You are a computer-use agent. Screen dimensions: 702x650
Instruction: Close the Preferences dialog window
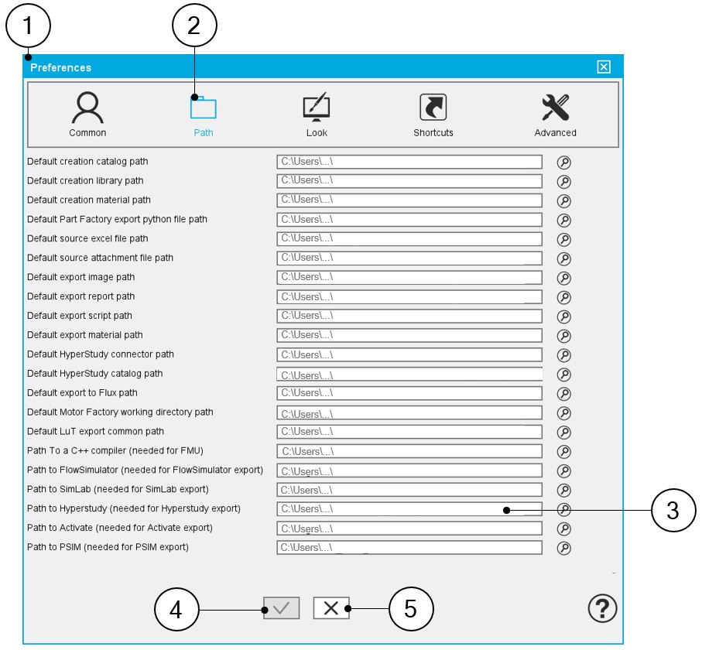coord(604,67)
